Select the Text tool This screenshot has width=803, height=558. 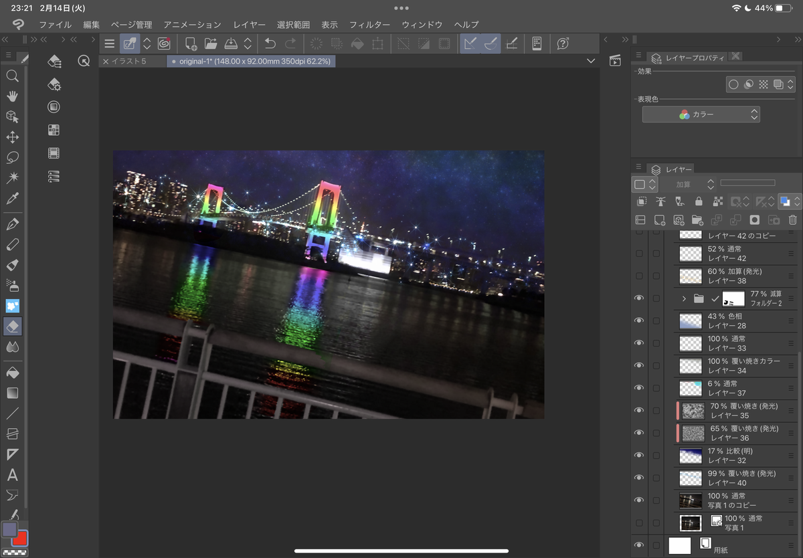point(12,475)
